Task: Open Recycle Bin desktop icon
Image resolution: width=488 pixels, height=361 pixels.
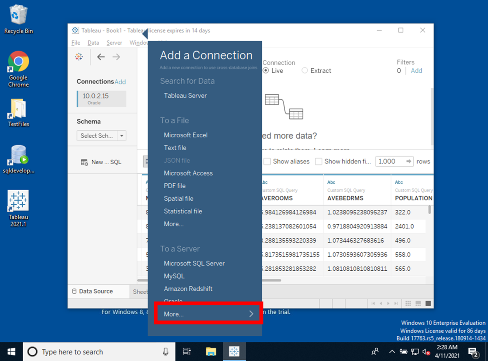Action: coord(18,19)
